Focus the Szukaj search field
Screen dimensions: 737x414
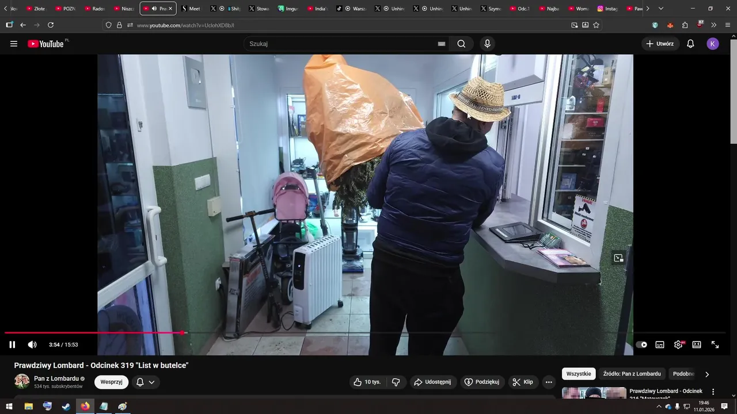tap(341, 44)
